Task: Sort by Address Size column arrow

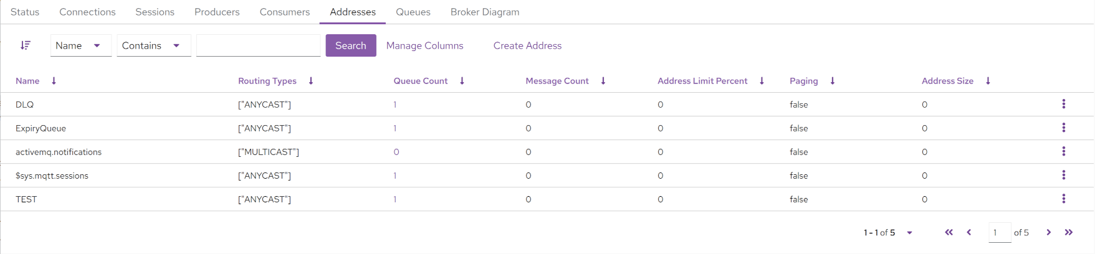Action: point(988,81)
